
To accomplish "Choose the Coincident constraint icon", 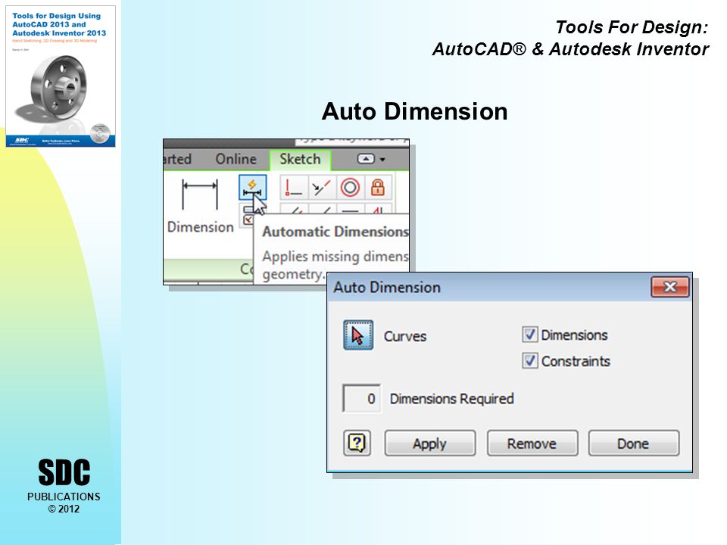I will click(x=294, y=187).
